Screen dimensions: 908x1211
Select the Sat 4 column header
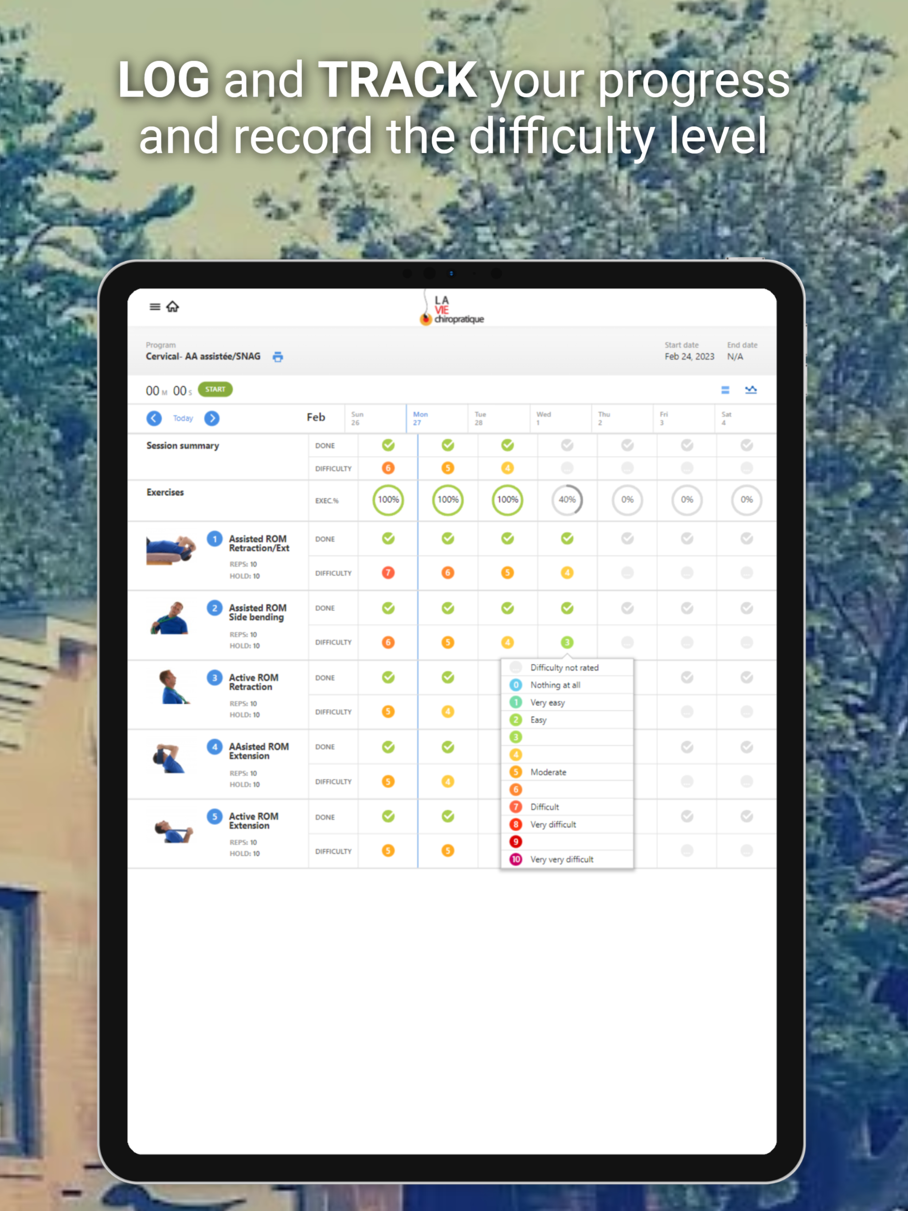[745, 419]
